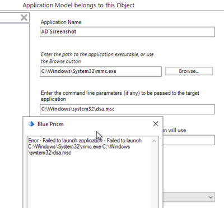Click the 'Blue Prism' dialog title text

(50, 124)
